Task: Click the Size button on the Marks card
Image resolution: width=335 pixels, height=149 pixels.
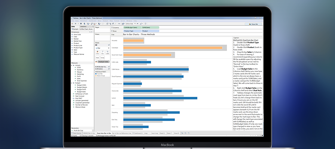Action: pyautogui.click(x=102, y=53)
